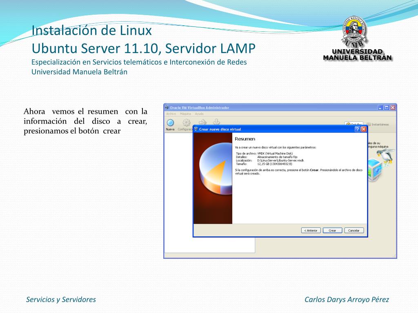Click the disk pie chart wizard image
Image resolution: width=418 pixels, height=313 pixels.
[213, 179]
